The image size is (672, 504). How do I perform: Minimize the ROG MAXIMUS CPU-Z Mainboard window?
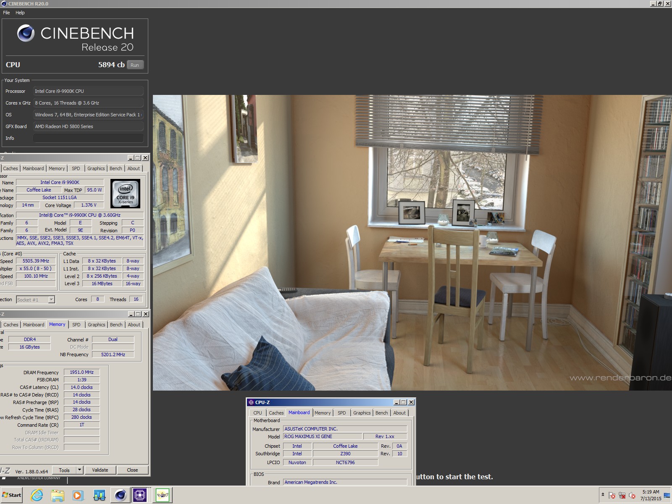[x=396, y=402]
